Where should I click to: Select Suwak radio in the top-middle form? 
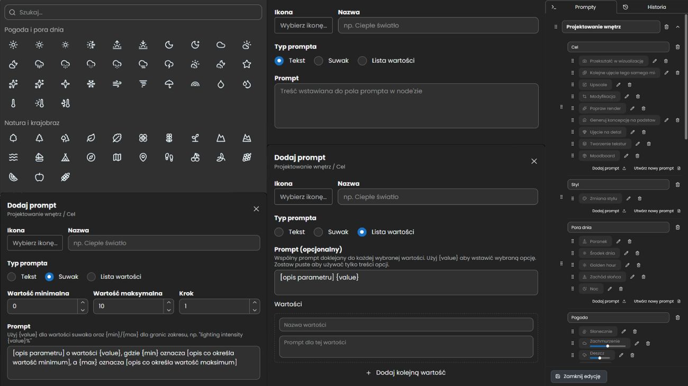[318, 61]
